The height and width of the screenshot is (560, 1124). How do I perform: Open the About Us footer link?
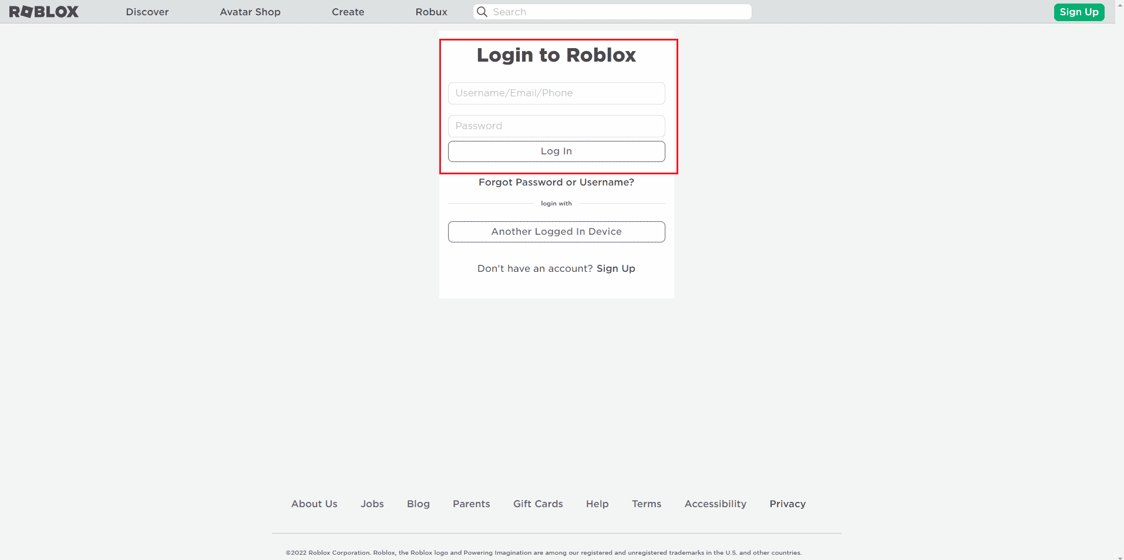click(x=315, y=504)
